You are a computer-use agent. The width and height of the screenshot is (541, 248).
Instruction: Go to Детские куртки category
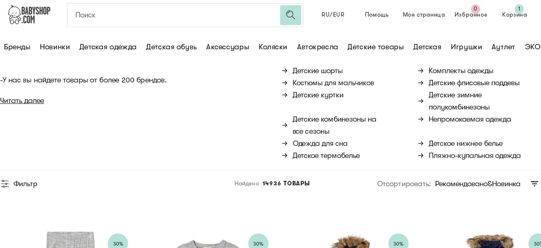click(x=318, y=95)
